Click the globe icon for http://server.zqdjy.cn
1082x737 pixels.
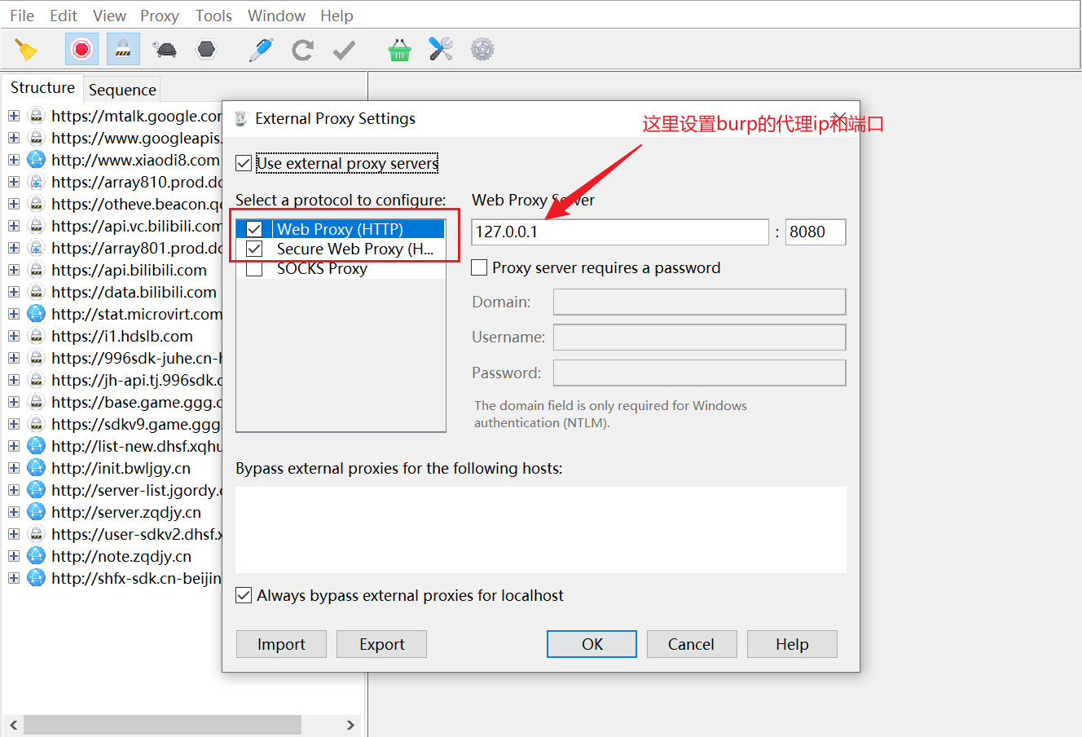coord(36,512)
